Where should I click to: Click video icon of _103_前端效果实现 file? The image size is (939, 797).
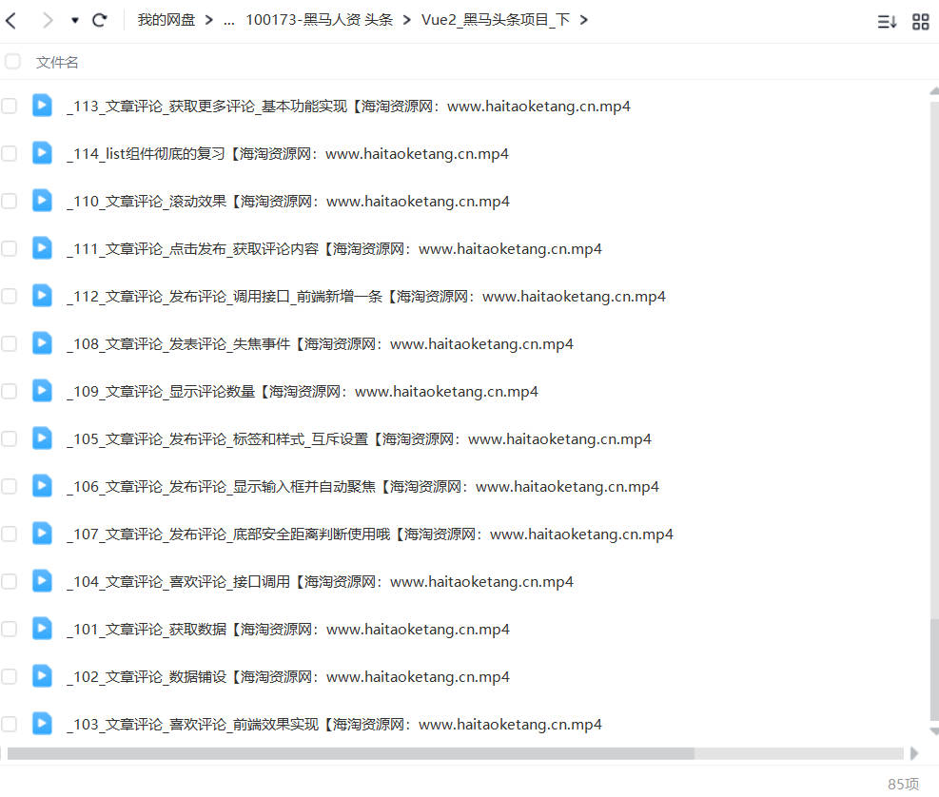pos(42,724)
